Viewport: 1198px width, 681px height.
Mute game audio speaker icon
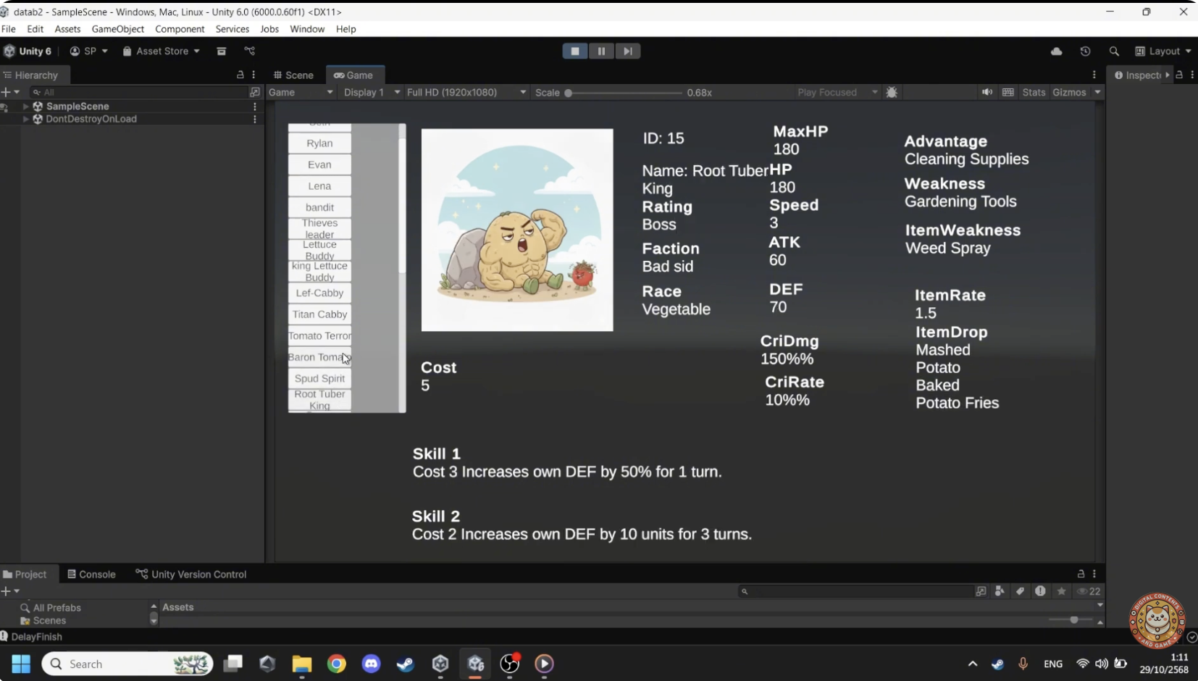click(987, 93)
